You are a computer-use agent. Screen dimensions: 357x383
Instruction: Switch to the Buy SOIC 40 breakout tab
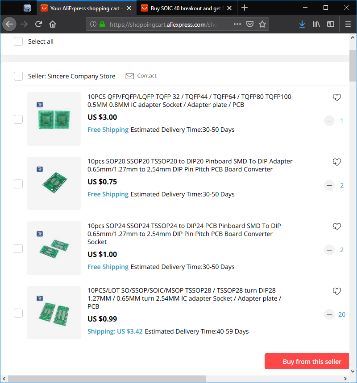(186, 8)
